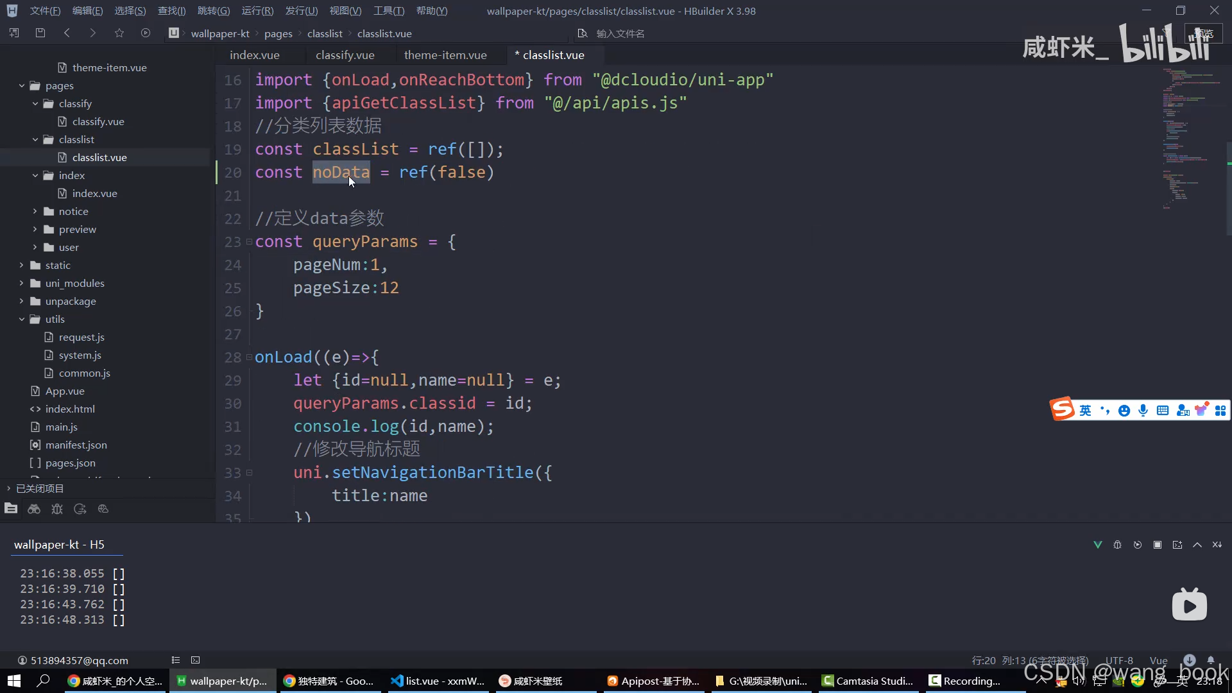Click the file name search input
The height and width of the screenshot is (693, 1232).
point(620,33)
